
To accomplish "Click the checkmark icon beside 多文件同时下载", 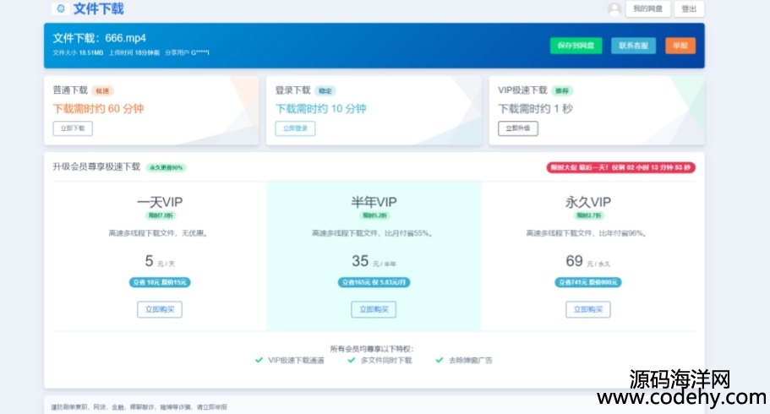I will coord(351,361).
